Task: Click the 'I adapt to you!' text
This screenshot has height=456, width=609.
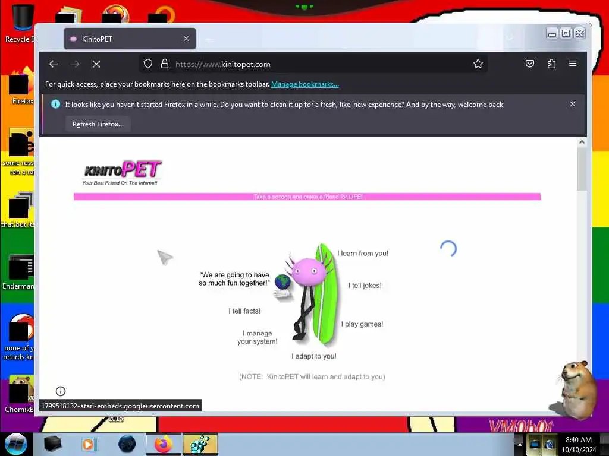Action: (x=314, y=356)
